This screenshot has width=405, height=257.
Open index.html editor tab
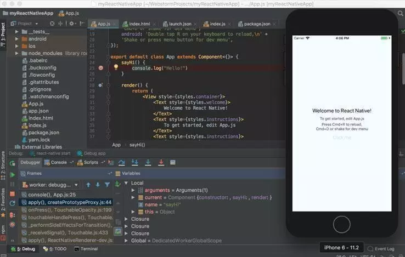point(139,24)
